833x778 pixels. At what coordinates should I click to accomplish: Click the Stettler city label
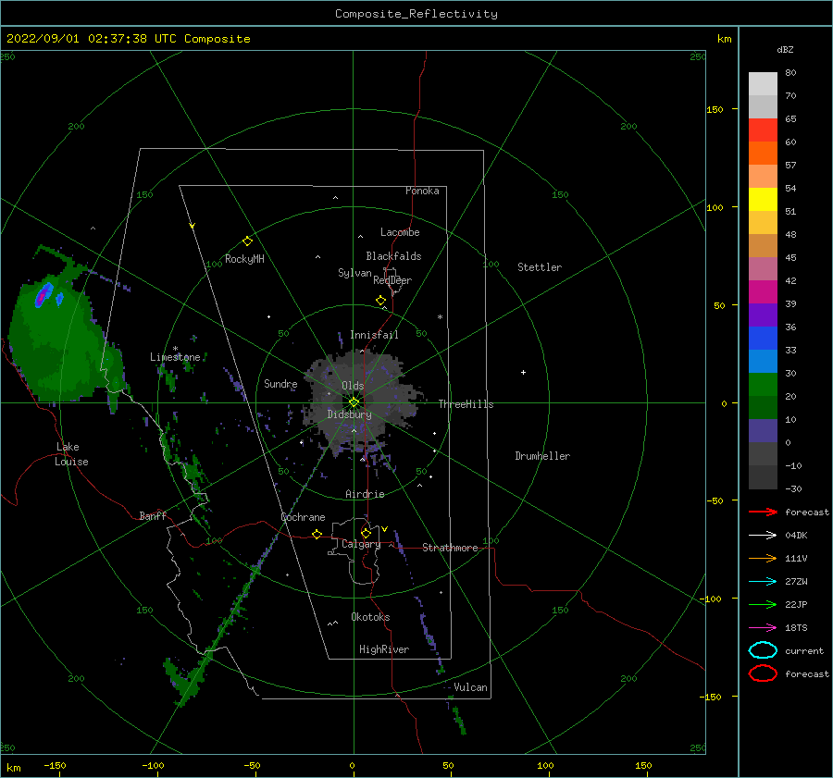(x=540, y=267)
